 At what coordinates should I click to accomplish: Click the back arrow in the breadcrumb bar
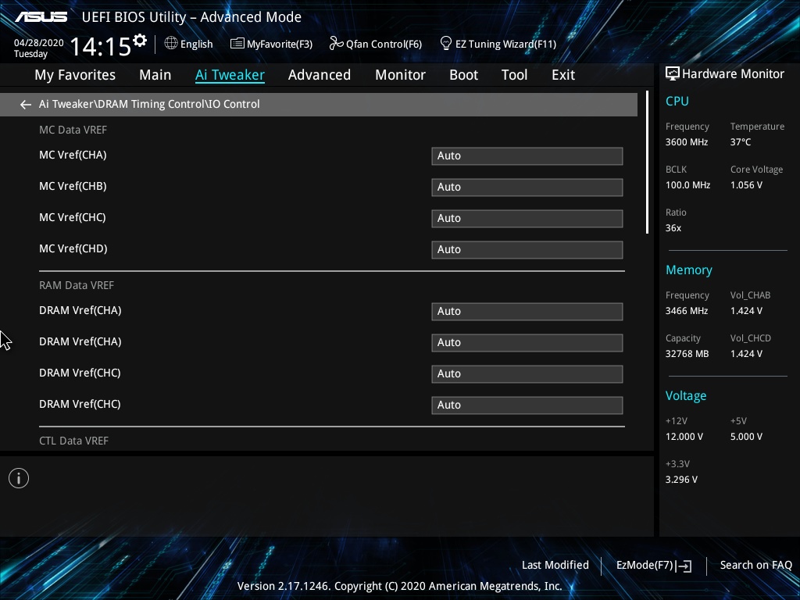[x=26, y=105]
